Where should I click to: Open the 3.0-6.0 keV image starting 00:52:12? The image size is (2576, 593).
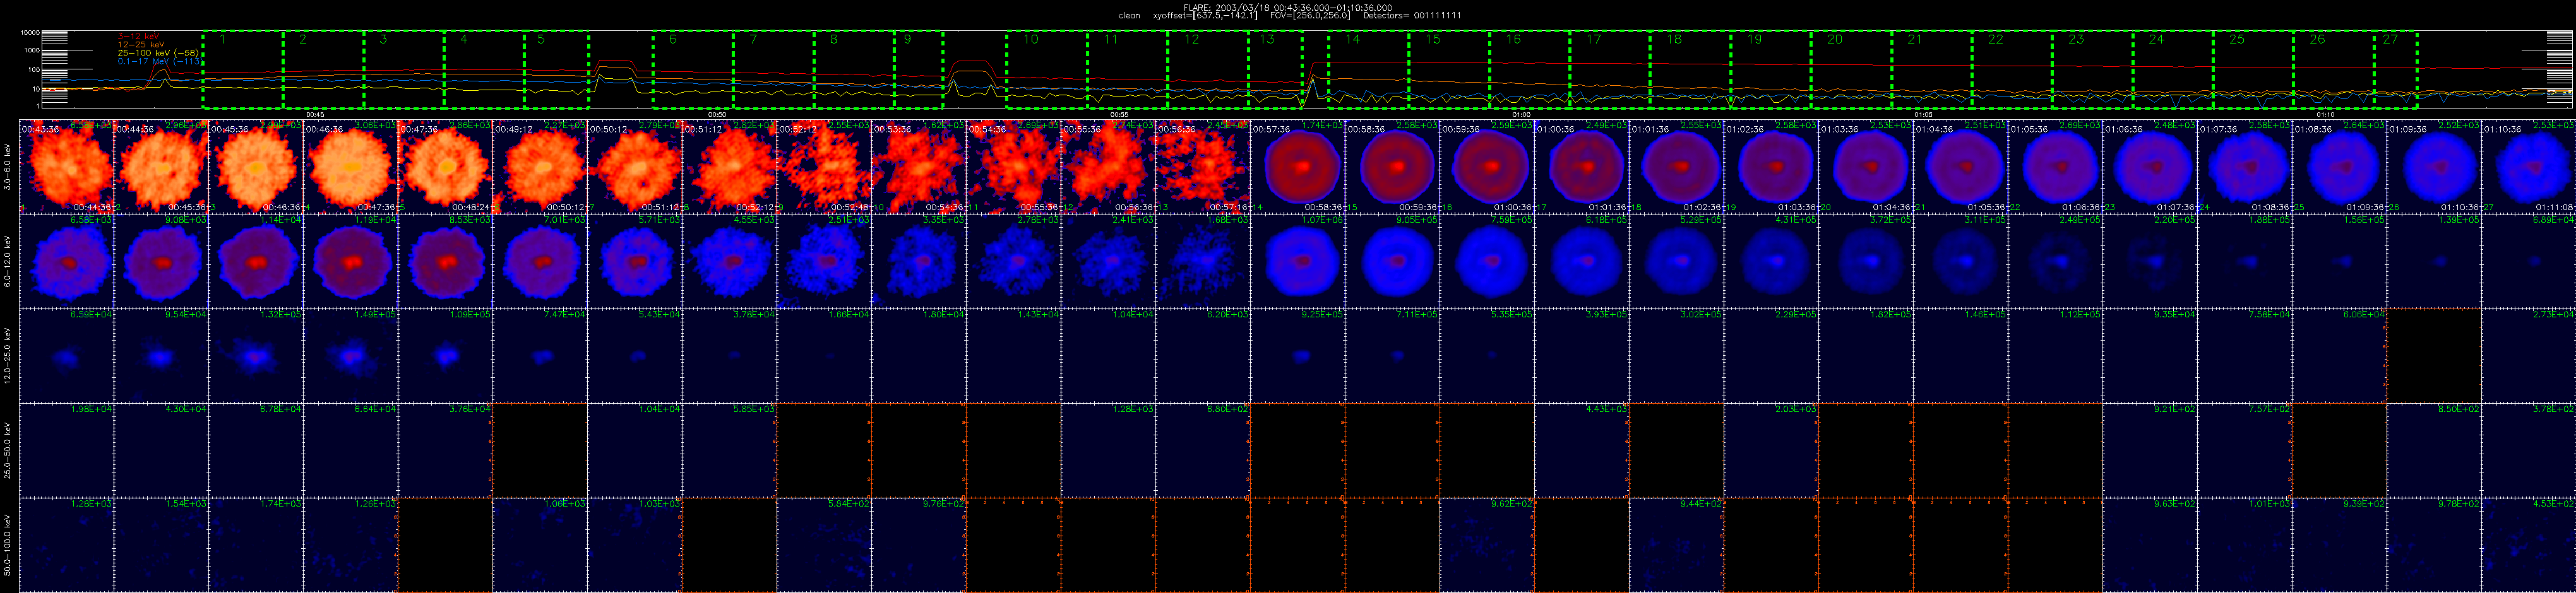(824, 166)
